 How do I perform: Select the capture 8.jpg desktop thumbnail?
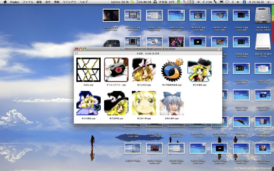click(241, 95)
